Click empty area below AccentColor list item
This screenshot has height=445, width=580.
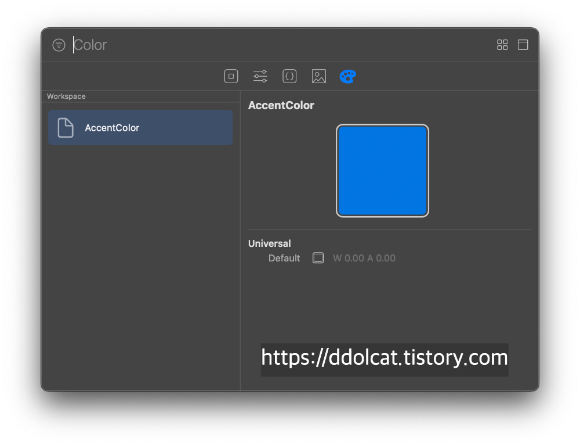click(x=140, y=261)
